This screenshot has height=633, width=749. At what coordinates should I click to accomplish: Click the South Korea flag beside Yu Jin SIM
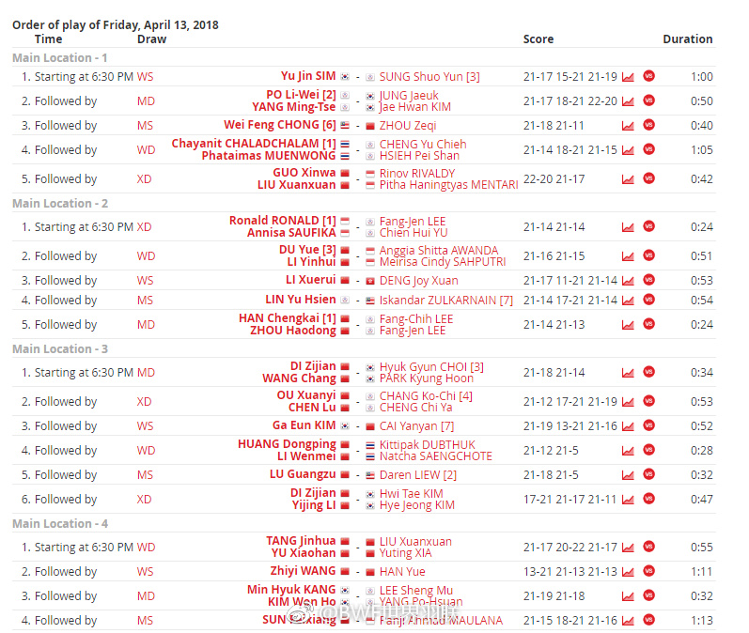point(345,77)
